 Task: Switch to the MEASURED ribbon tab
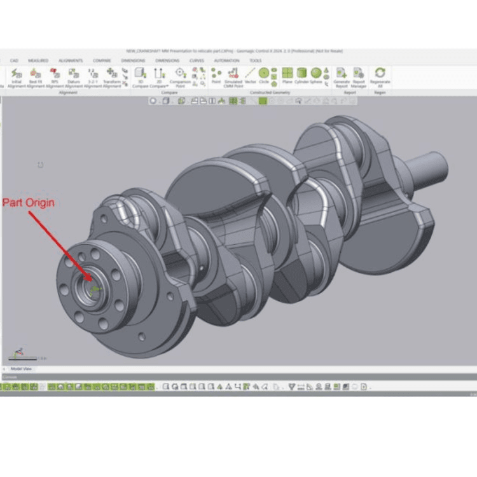click(38, 60)
